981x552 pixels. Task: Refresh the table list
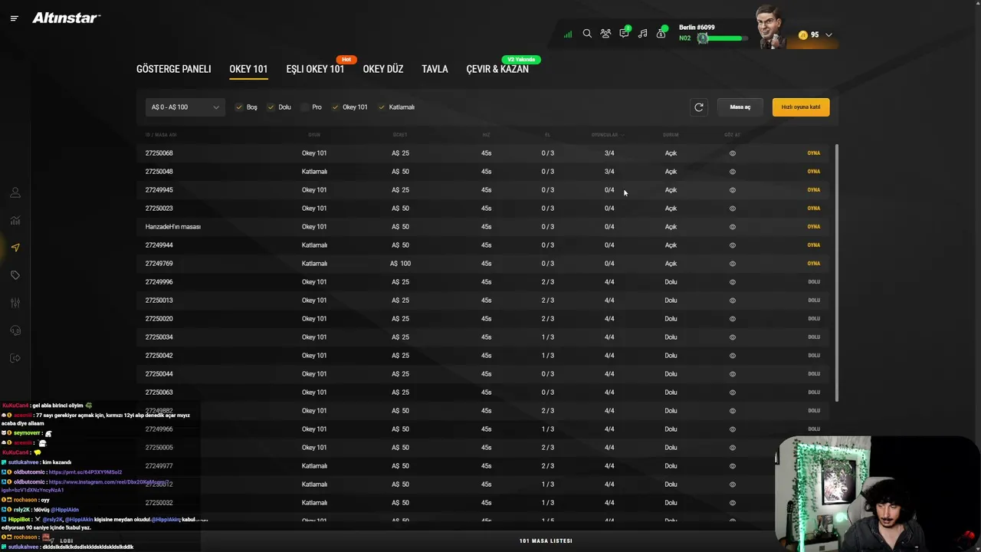[x=699, y=107]
